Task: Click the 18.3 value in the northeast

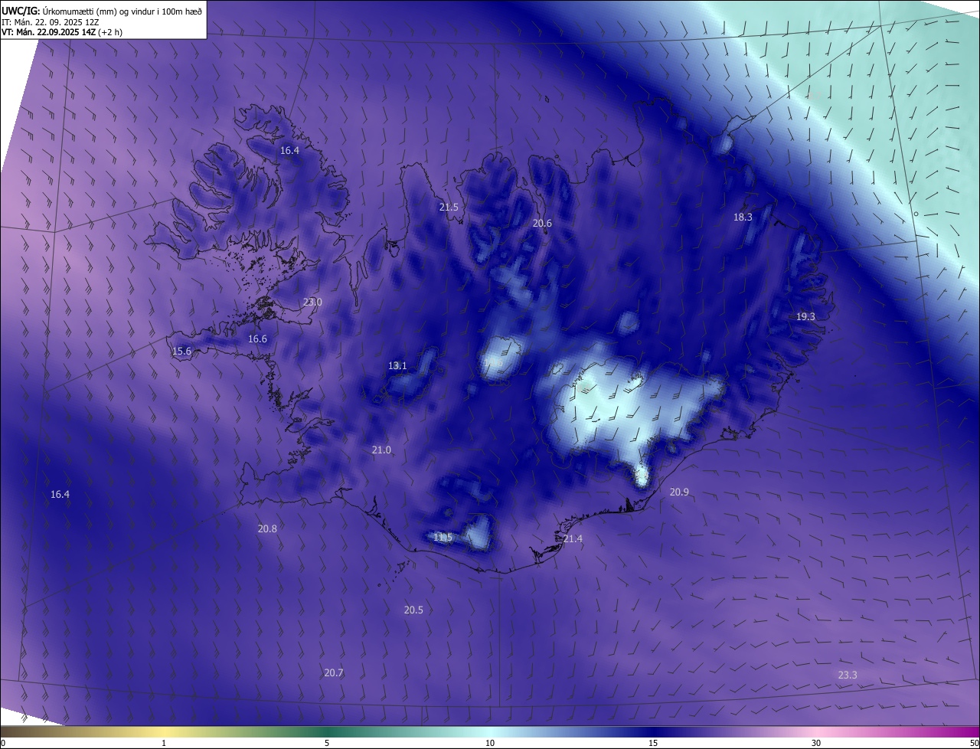Action: (743, 218)
